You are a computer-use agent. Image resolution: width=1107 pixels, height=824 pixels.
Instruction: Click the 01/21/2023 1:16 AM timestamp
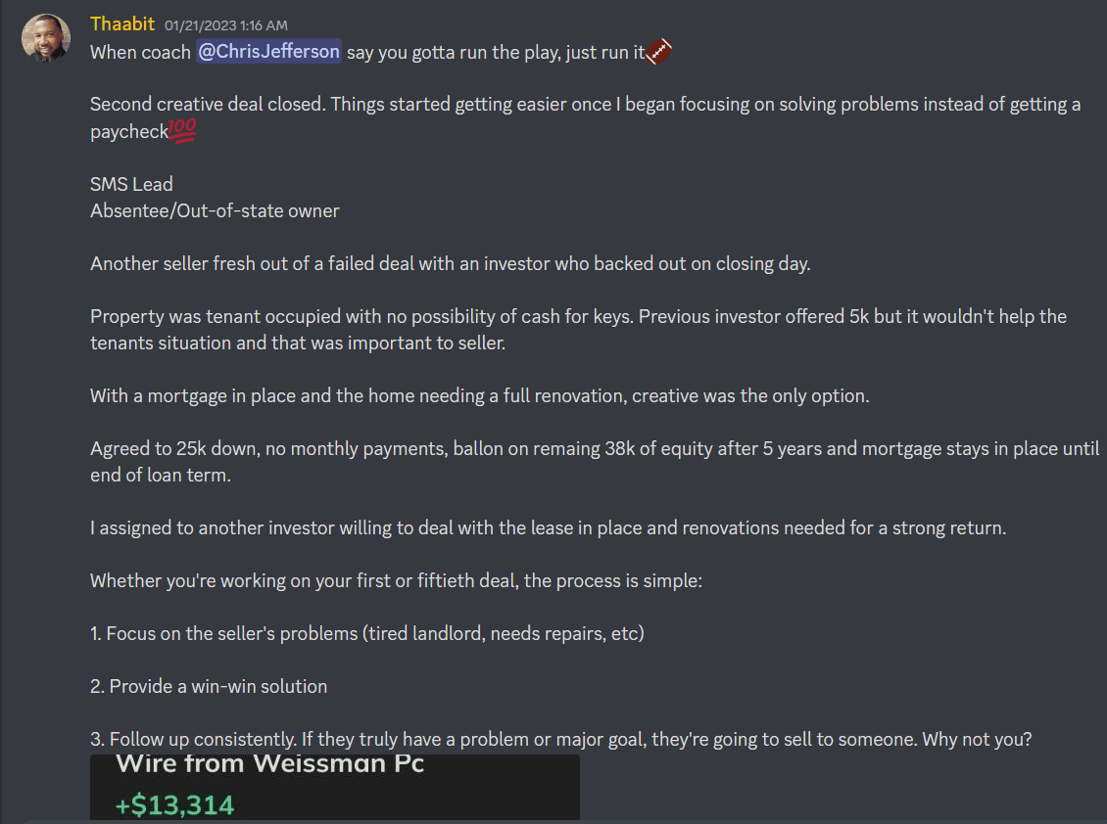[226, 25]
